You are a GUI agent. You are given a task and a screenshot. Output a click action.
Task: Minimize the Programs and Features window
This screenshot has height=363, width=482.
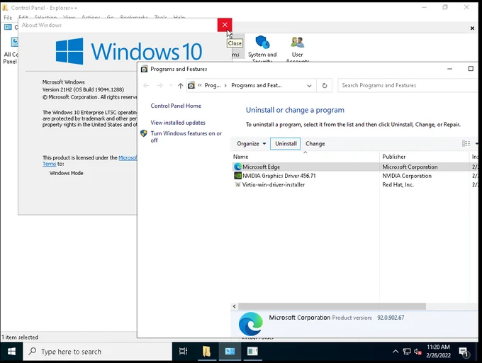[x=449, y=69]
